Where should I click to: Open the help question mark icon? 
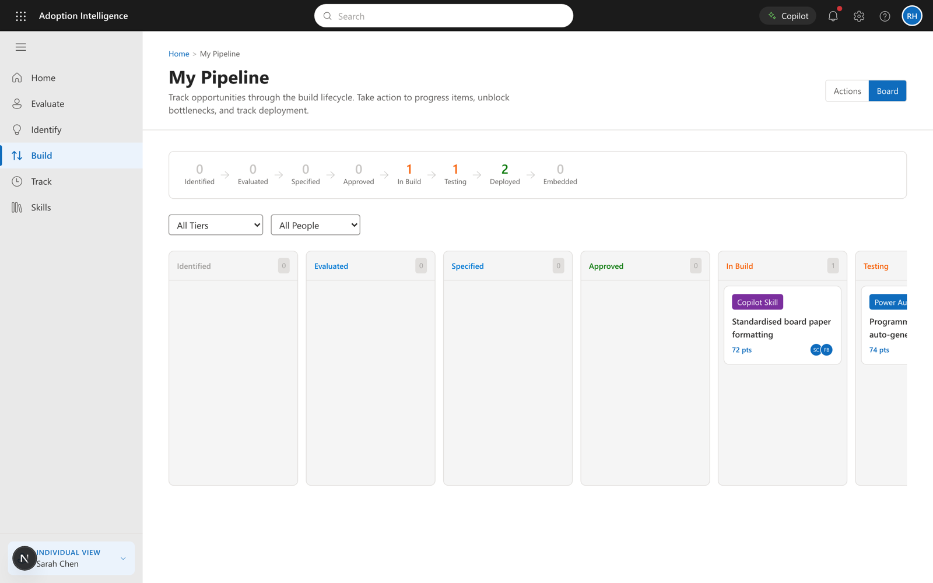(x=885, y=16)
